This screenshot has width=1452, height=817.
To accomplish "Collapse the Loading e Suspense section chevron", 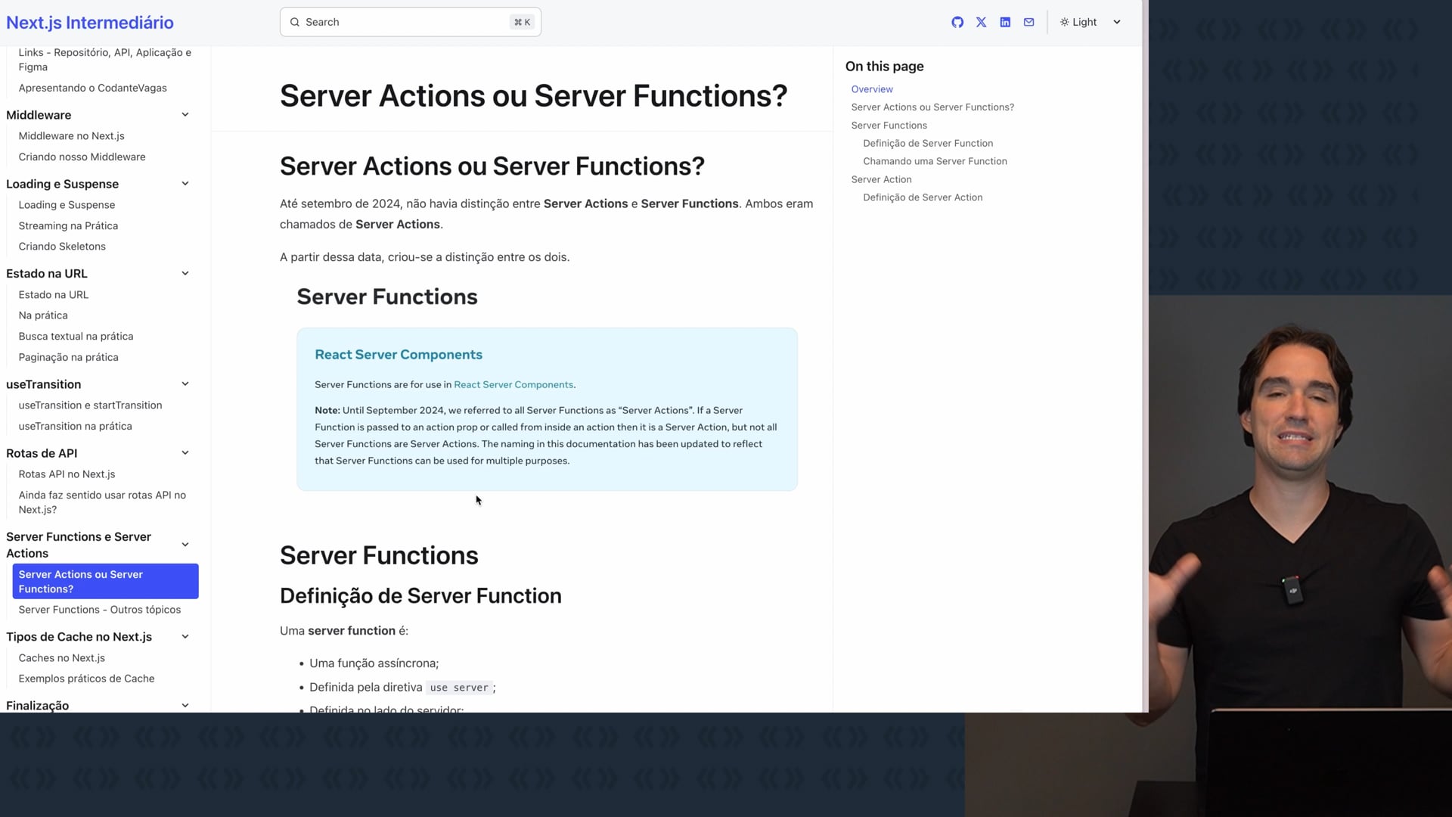I will (x=185, y=184).
